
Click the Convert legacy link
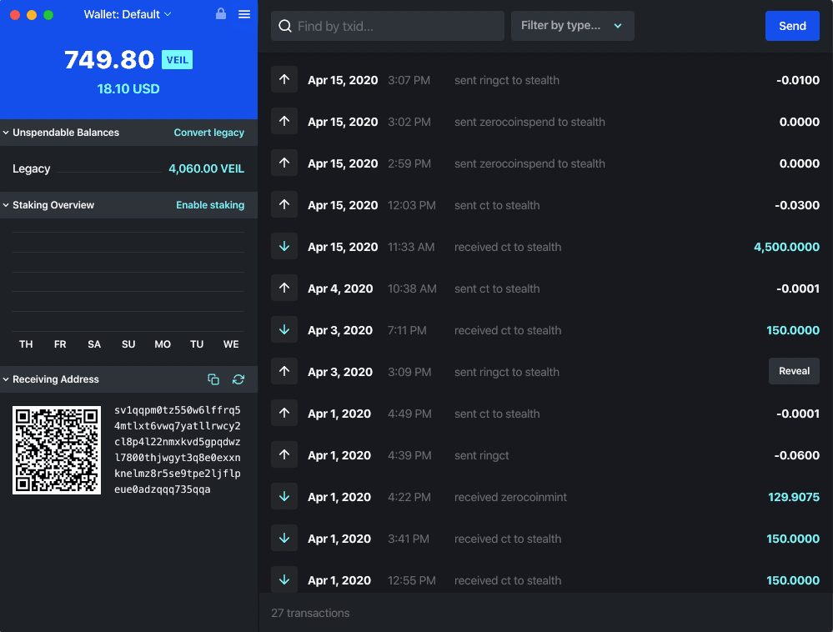[x=208, y=133]
